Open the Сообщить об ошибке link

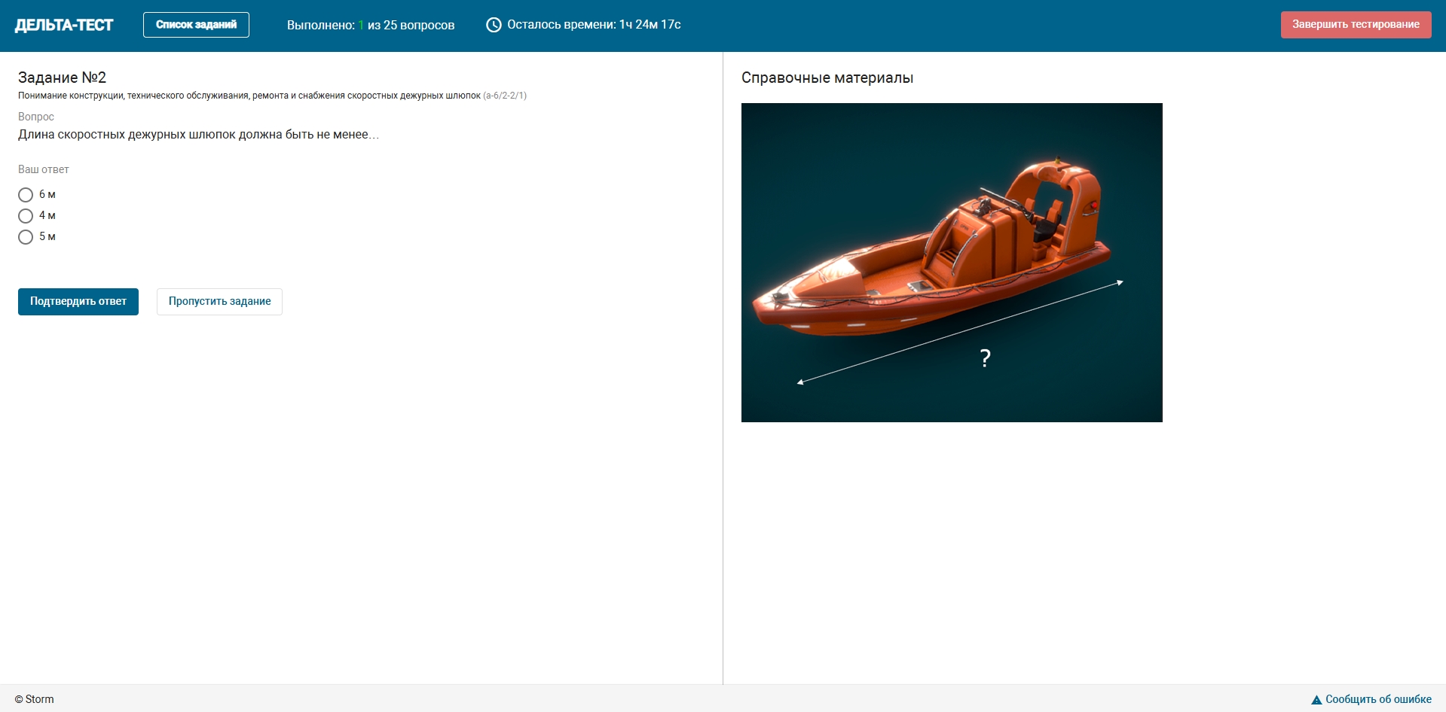coord(1378,699)
